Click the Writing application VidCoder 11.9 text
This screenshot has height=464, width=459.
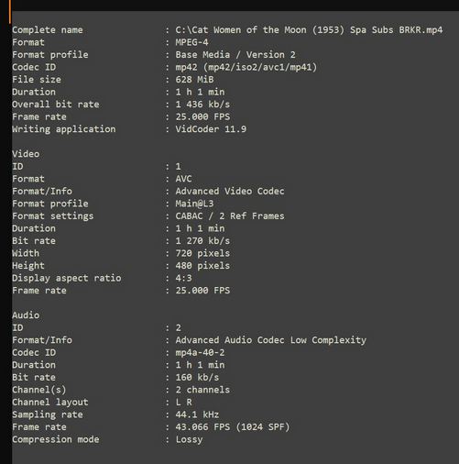click(x=211, y=129)
